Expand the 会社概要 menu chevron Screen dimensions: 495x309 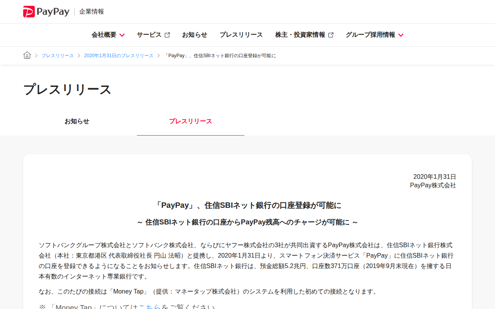pyautogui.click(x=122, y=35)
